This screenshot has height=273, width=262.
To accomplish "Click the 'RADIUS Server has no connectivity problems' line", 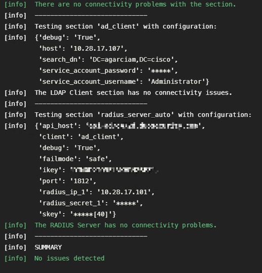I will (x=126, y=225).
